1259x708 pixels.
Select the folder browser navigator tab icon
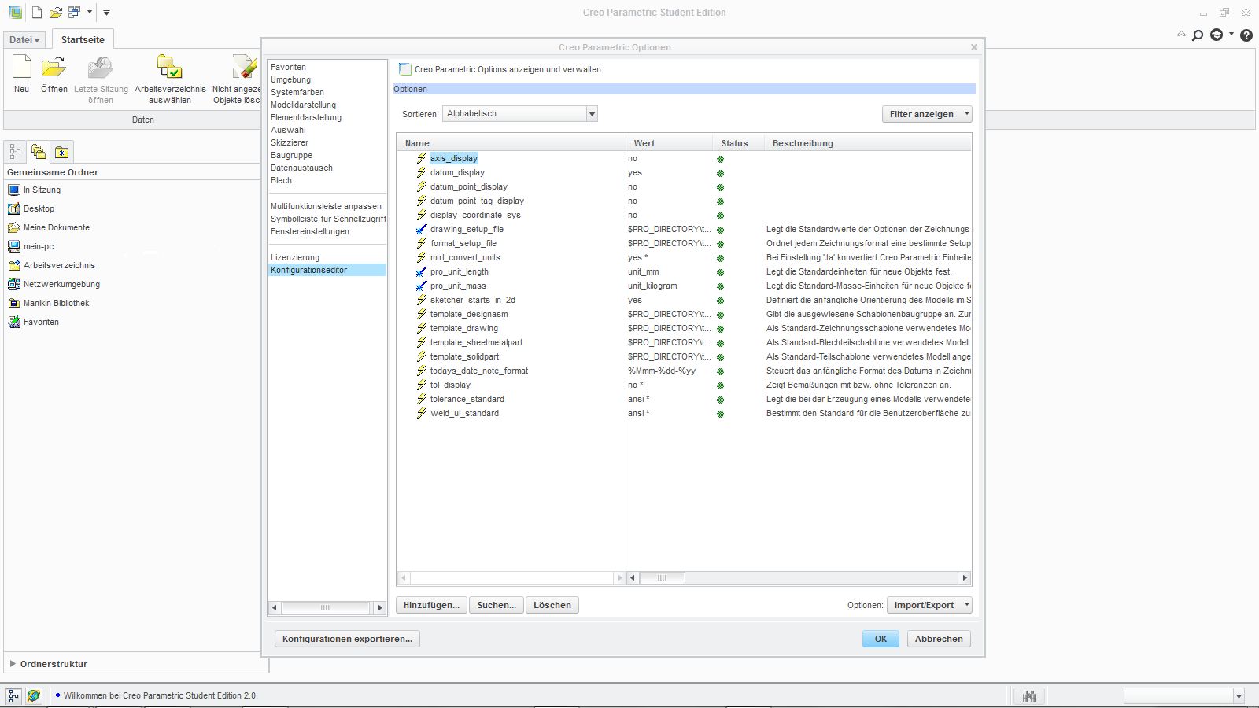[38, 152]
